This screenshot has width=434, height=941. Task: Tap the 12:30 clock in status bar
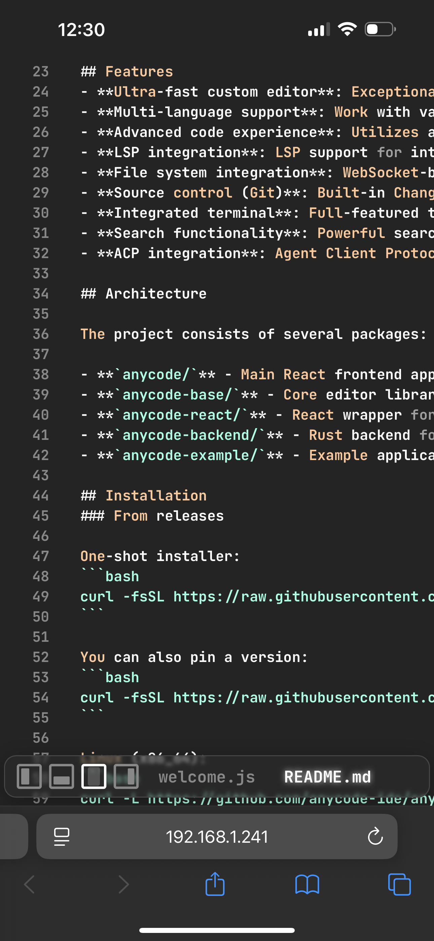tap(81, 30)
